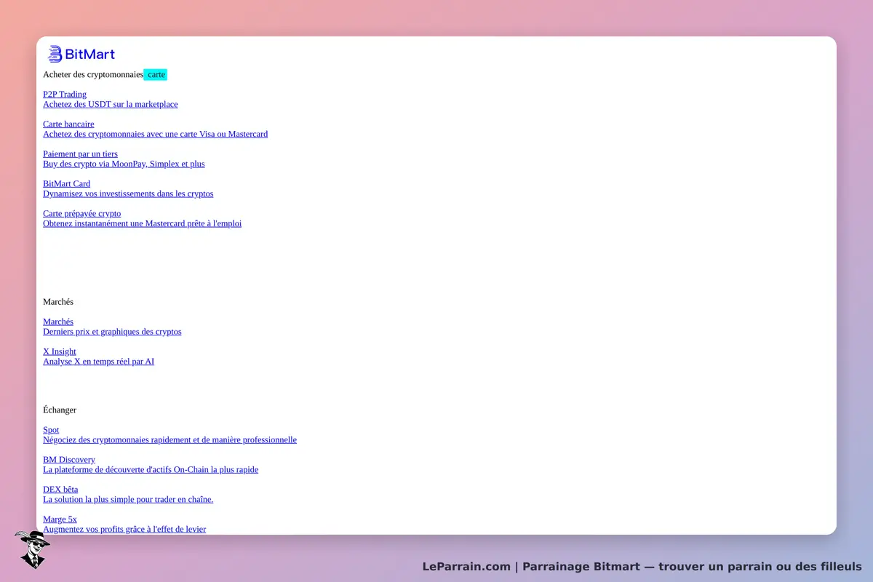Click 'La solution la plus simple pour trader en chaîne'
The height and width of the screenshot is (582, 873).
(x=128, y=501)
